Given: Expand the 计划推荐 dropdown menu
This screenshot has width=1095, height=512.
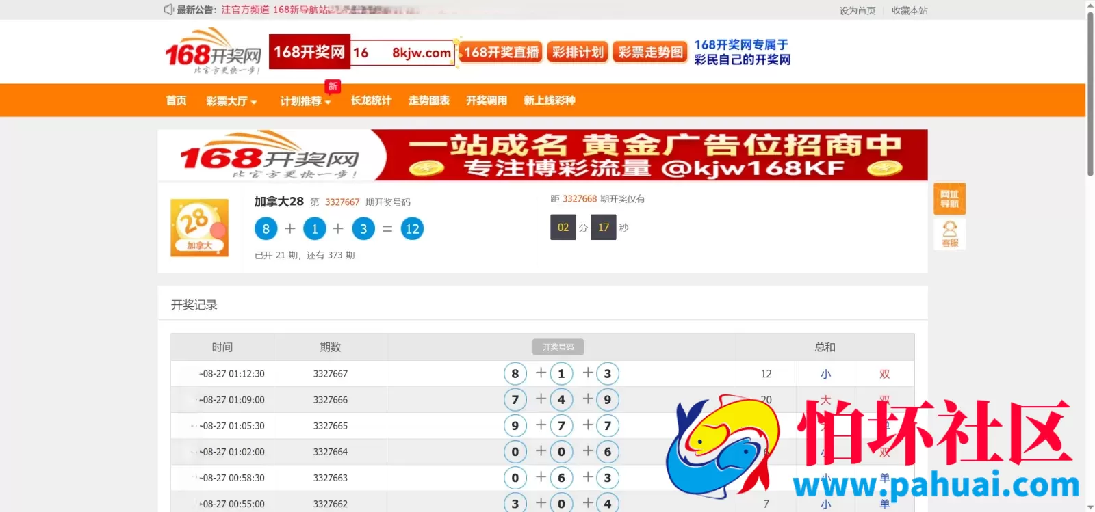Looking at the screenshot, I should (305, 101).
